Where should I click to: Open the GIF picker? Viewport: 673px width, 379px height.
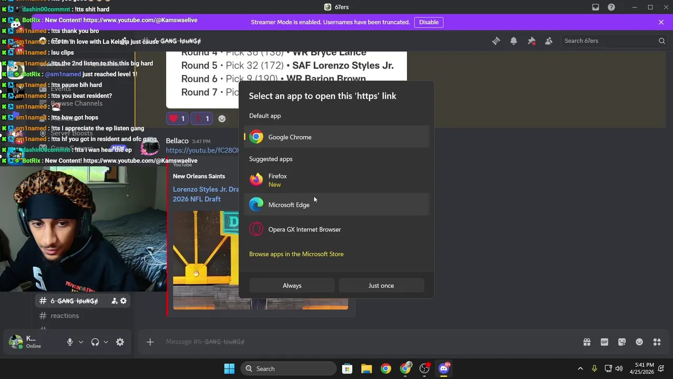(x=604, y=342)
